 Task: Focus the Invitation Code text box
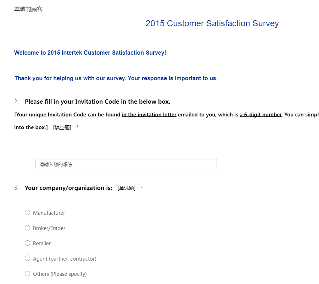click(x=126, y=164)
